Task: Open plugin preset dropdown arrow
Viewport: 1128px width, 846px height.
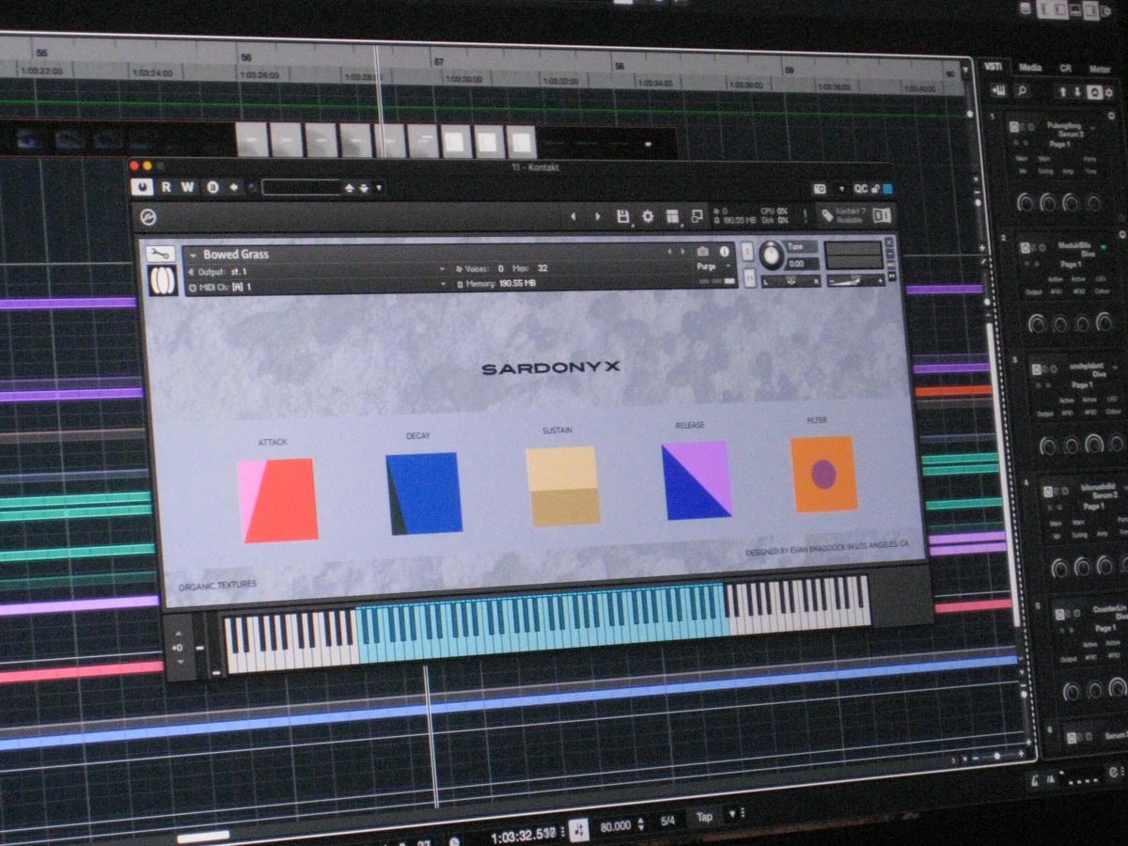Action: [379, 188]
